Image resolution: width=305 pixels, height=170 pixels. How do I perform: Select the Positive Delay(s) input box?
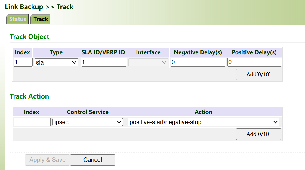click(254, 62)
